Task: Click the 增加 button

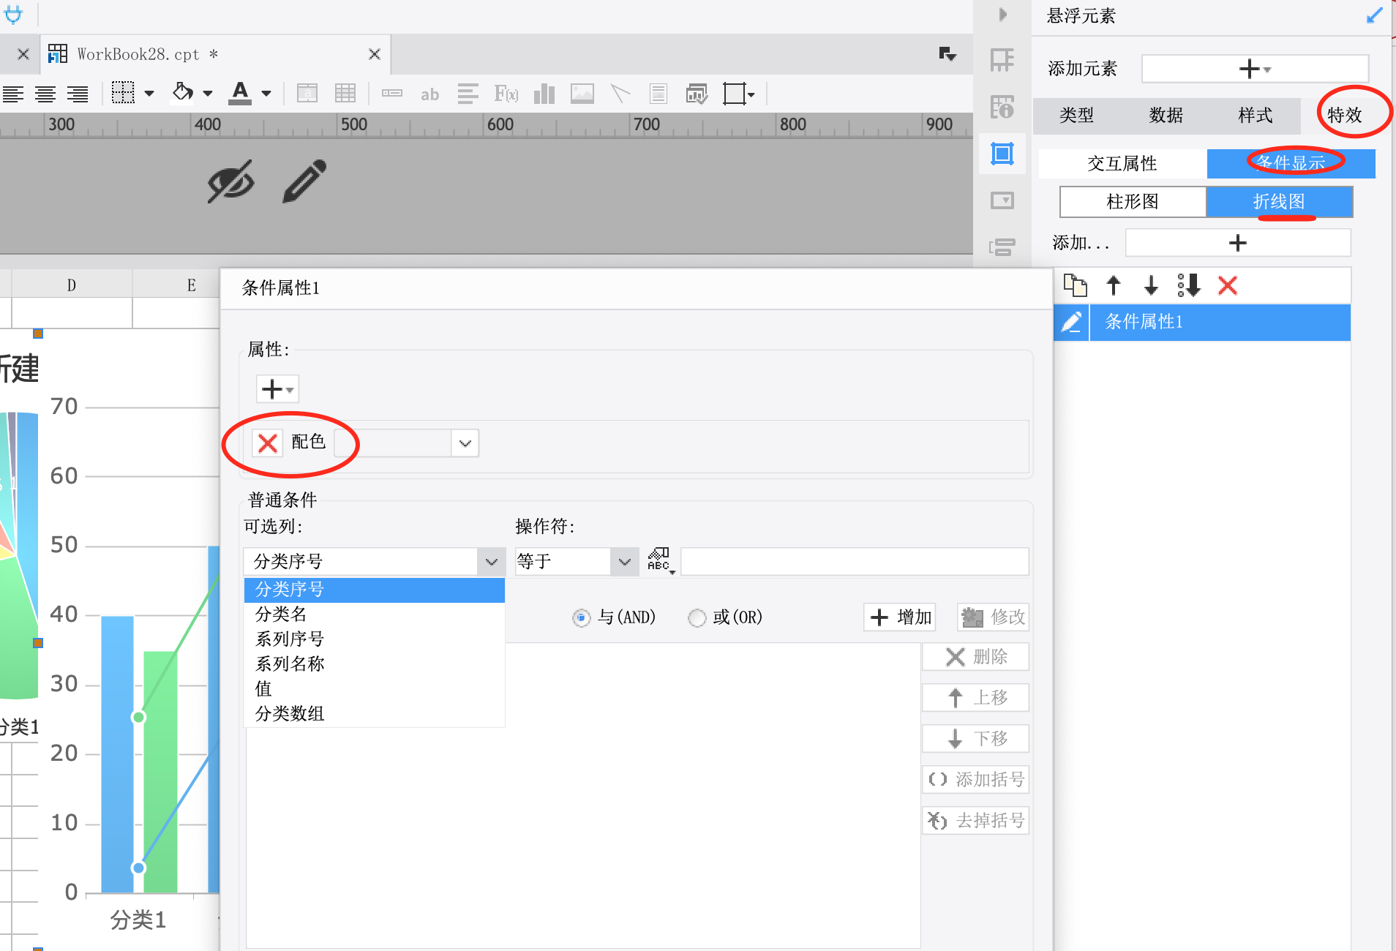Action: pyautogui.click(x=900, y=617)
